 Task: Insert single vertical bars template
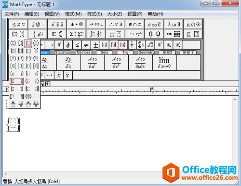13,51
